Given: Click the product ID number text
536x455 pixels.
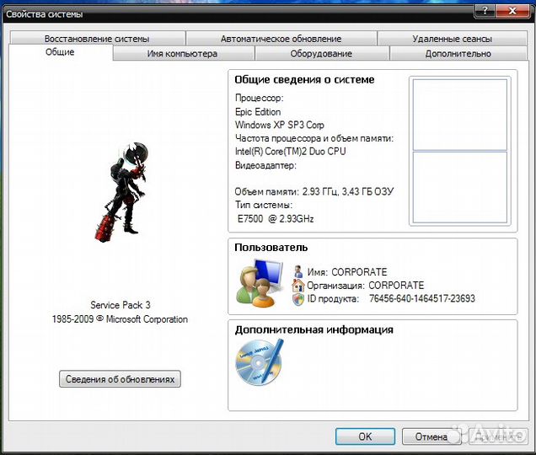Looking at the screenshot, I should (x=433, y=299).
